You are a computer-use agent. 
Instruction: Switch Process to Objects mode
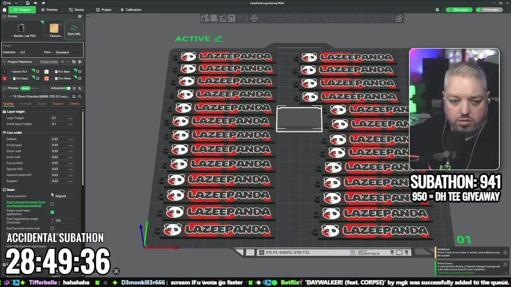coord(35,88)
